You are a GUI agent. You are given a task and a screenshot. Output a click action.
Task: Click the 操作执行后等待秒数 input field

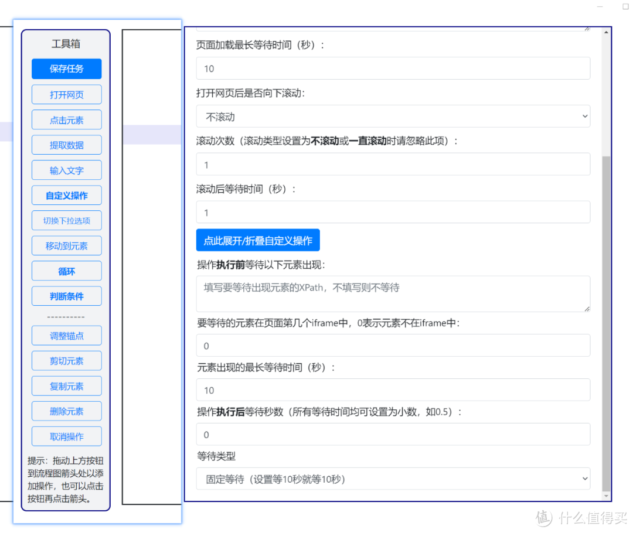coord(393,435)
